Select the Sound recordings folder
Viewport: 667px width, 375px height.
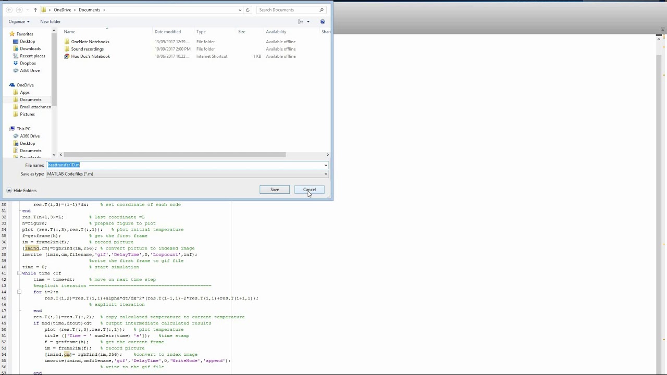pos(87,49)
